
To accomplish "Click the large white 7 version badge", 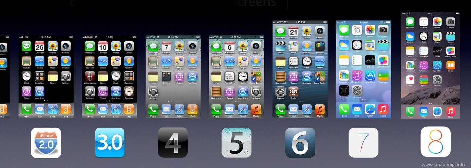I will [363, 142].
